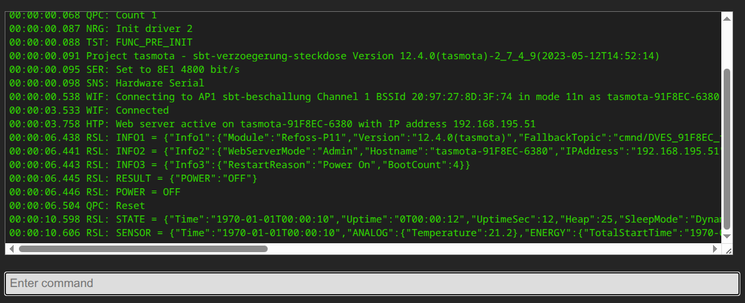Click vertical scrollbar track above the thumb
745x303 pixels.
pyautogui.click(x=727, y=44)
